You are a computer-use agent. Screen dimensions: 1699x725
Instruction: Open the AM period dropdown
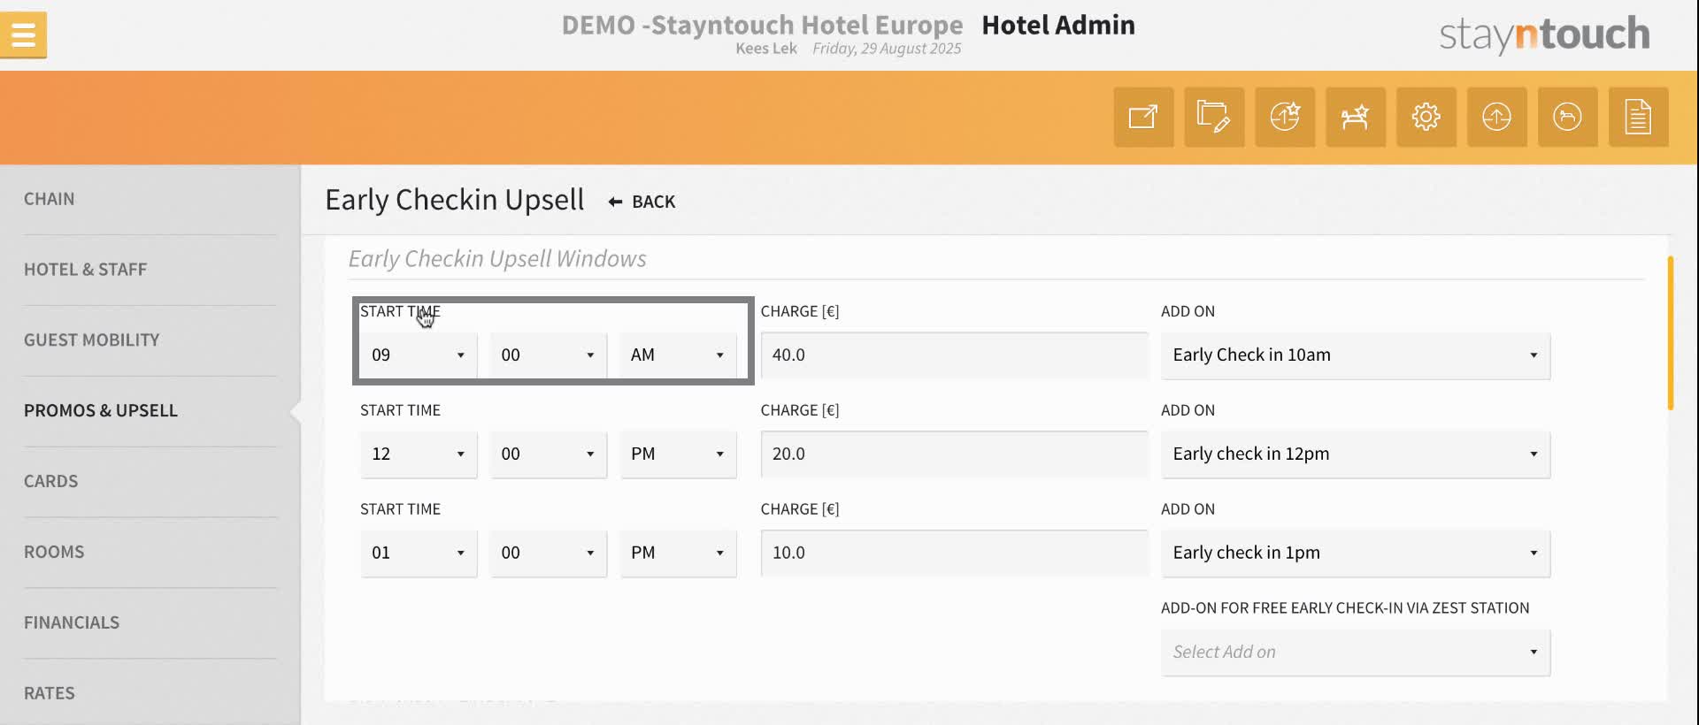(678, 355)
